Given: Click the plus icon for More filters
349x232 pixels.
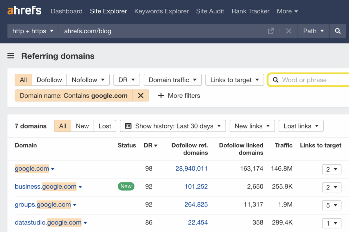Looking at the screenshot, I should [161, 95].
